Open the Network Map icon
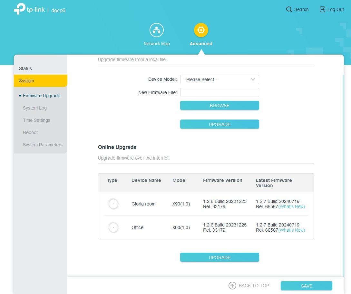The image size is (351, 294). click(x=157, y=30)
